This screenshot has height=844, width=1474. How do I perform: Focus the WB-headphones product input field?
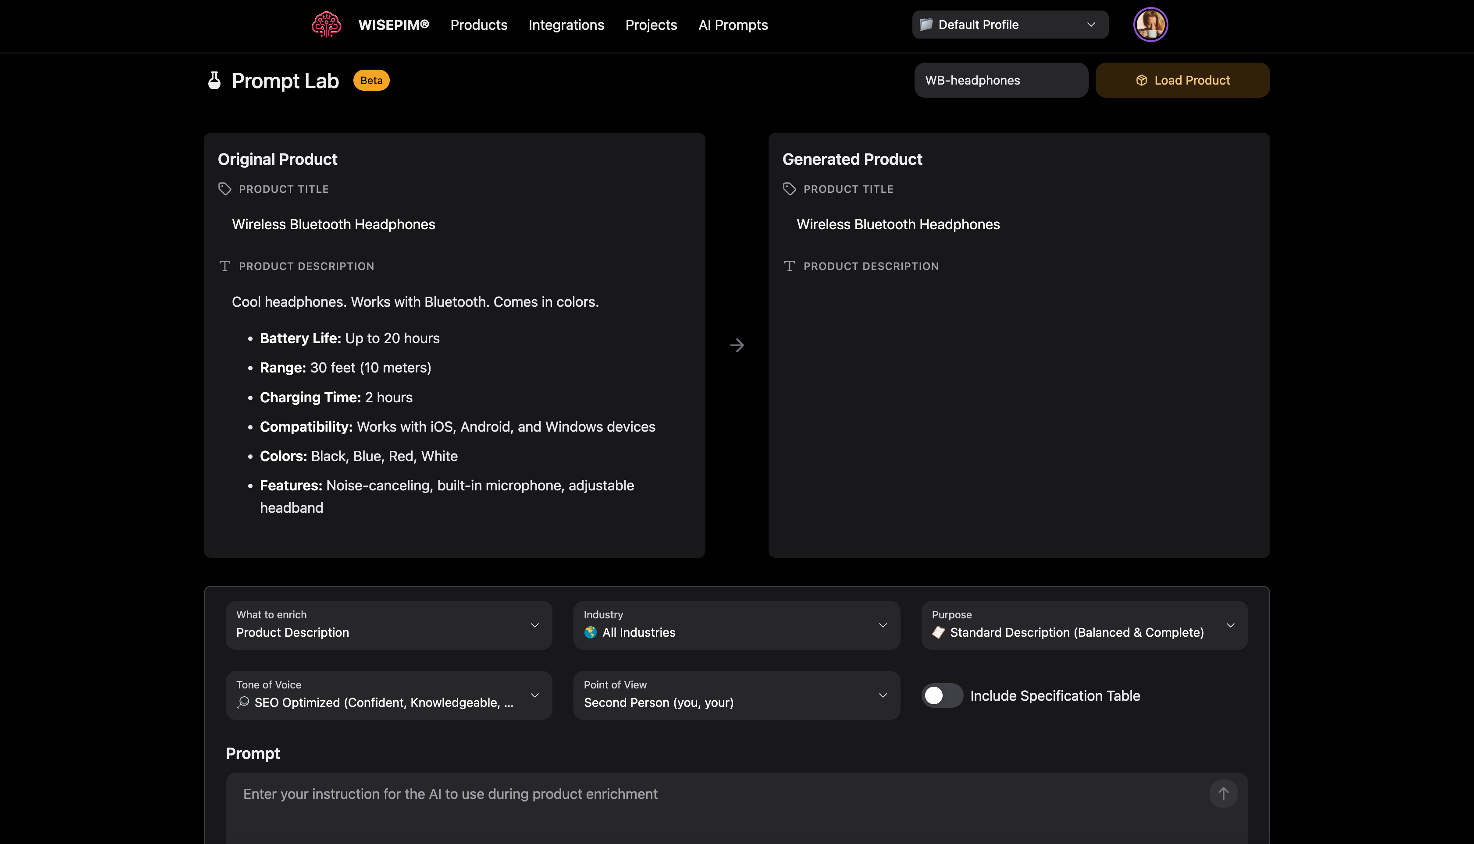coord(1000,81)
